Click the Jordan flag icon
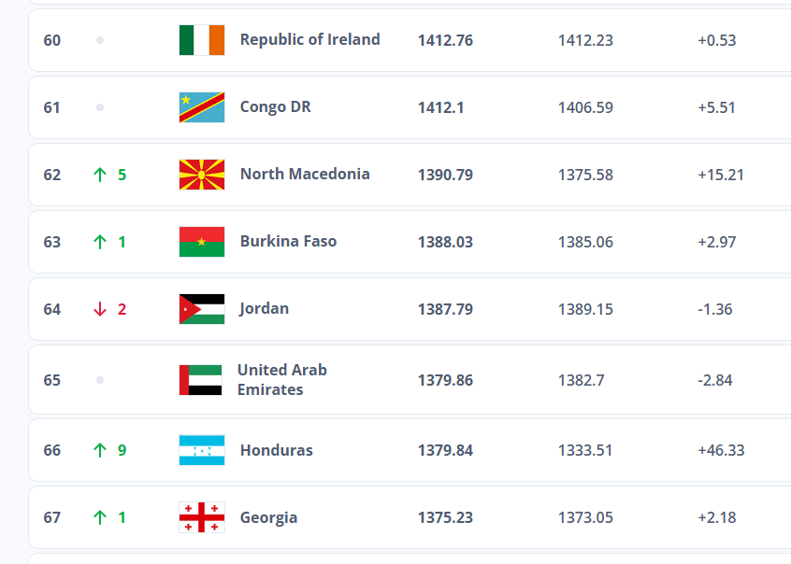 202,309
